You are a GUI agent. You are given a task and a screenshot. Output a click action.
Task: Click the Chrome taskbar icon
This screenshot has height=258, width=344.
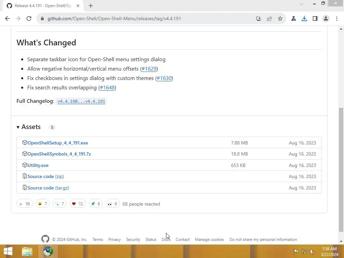(x=48, y=251)
